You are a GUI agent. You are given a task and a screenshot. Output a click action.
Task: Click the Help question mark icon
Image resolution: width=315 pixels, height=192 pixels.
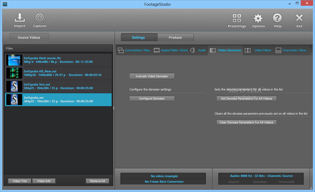tap(277, 18)
